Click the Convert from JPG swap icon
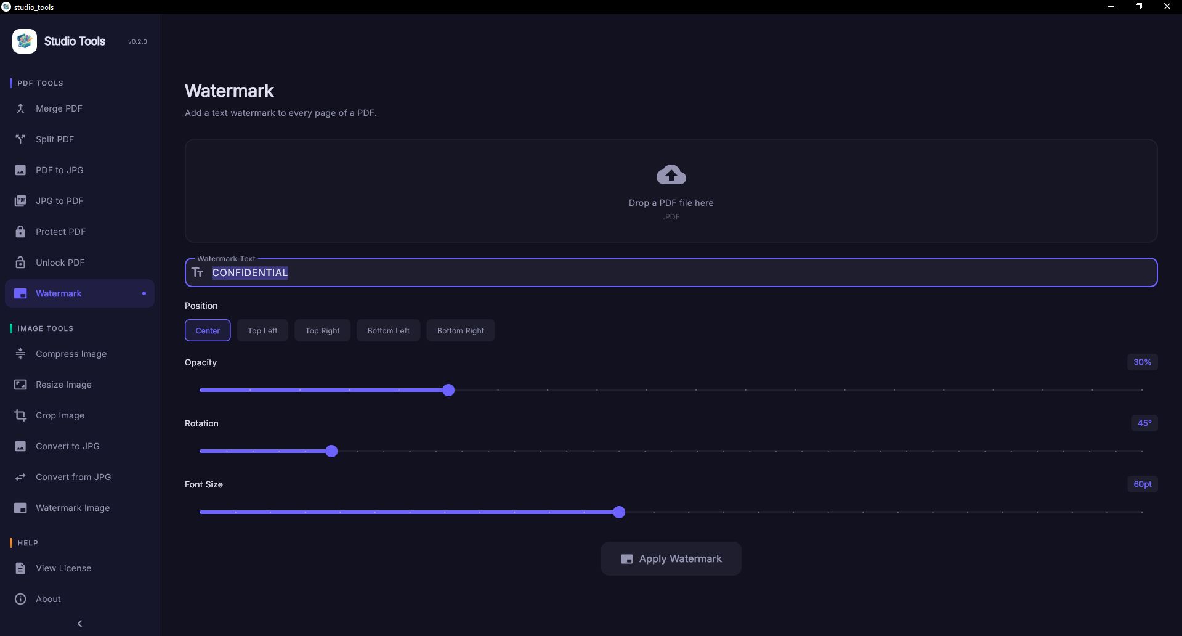The image size is (1182, 636). click(20, 477)
